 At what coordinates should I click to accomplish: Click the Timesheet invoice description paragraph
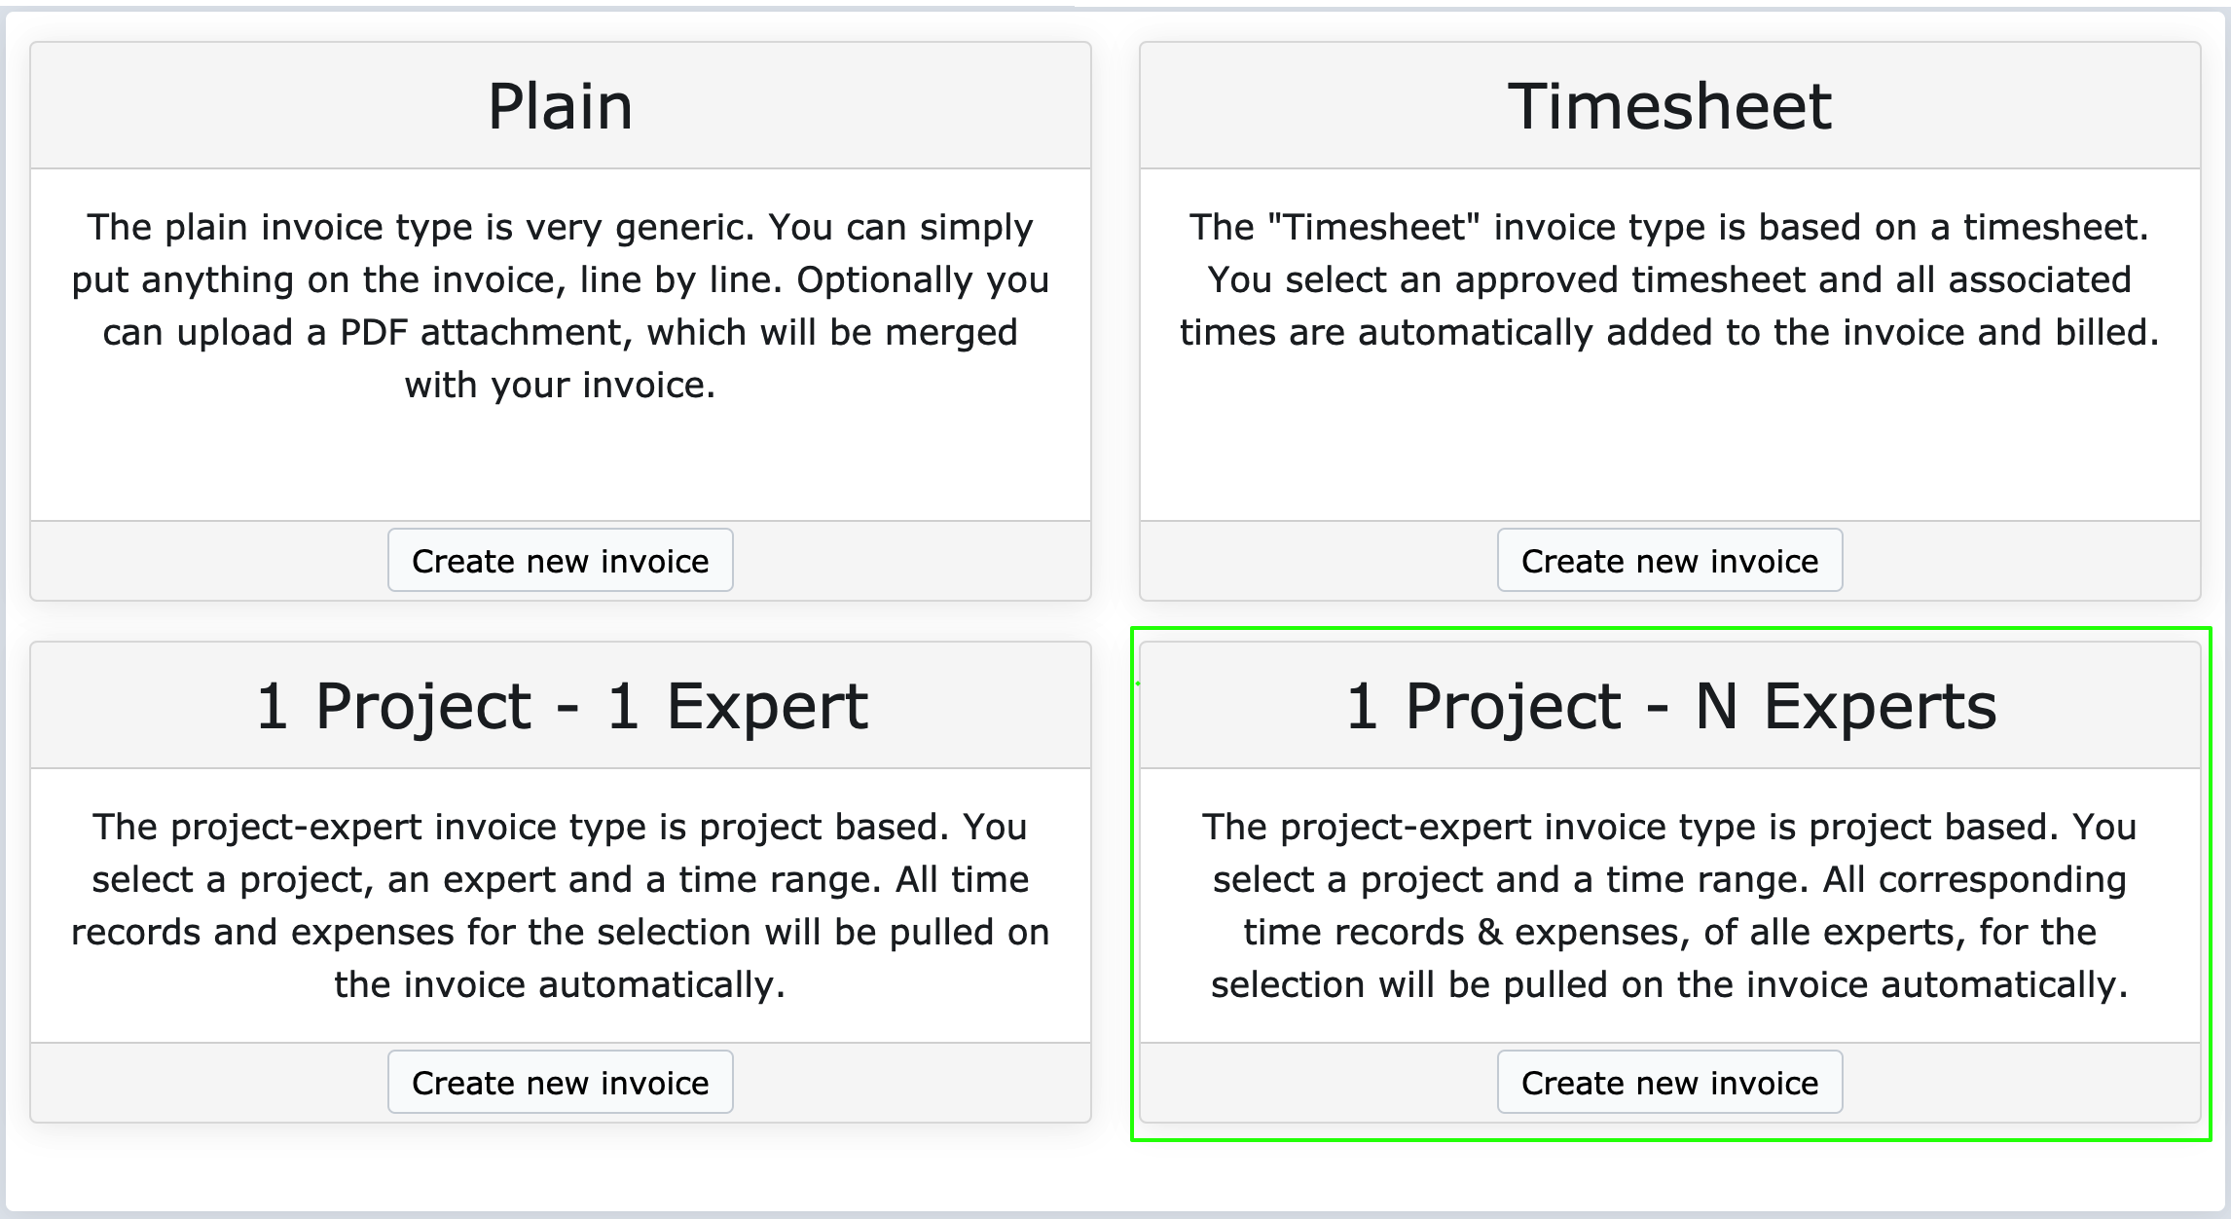1669,279
